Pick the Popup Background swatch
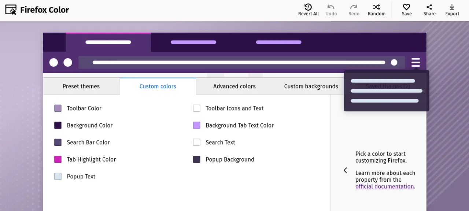Screen dimensions: 469x211 pos(197,159)
